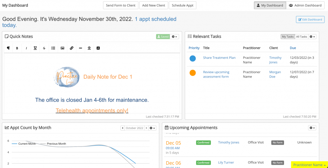
Task: Click the Confirmed badge for the Dec 06 appointment
Action: point(203,163)
